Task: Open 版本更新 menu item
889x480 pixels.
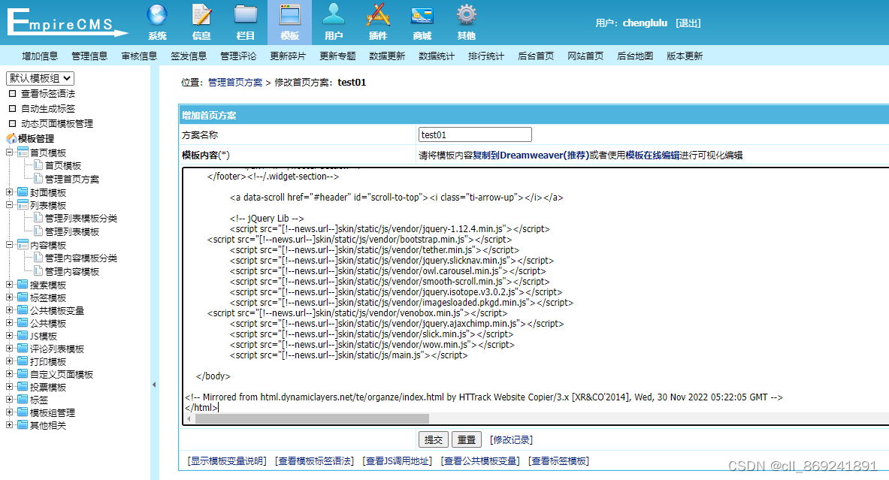Action: 685,56
